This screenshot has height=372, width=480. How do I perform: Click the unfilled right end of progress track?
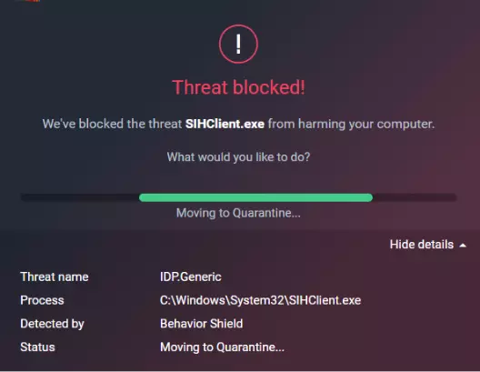point(415,197)
